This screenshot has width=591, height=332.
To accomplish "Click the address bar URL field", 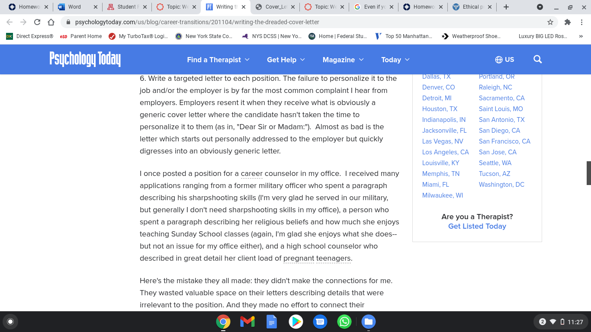I will [303, 22].
